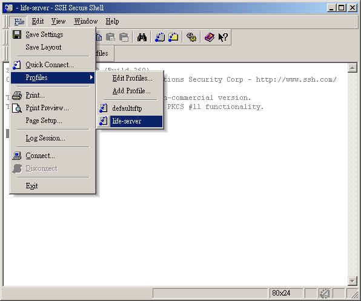The height and width of the screenshot is (301, 361).
Task: Click the Quick Connect menu icon
Action: tap(17, 65)
